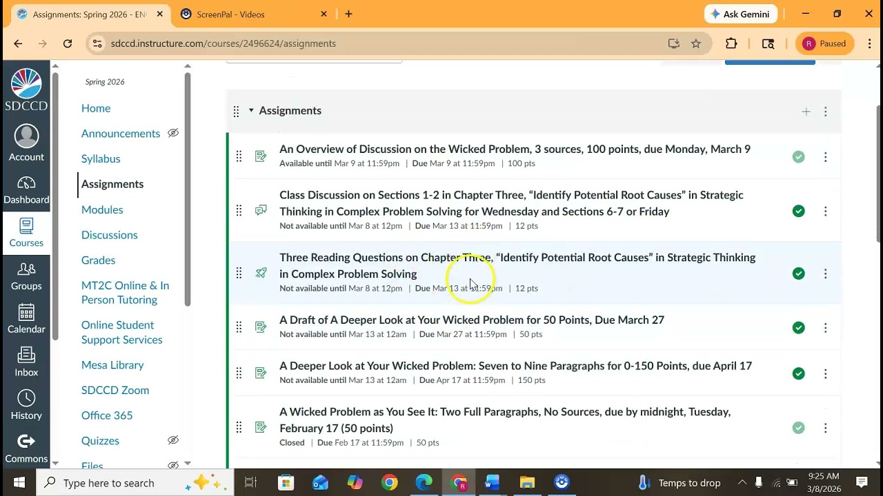This screenshot has width=883, height=496.
Task: Collapse the Assignments group triangle
Action: pyautogui.click(x=251, y=110)
